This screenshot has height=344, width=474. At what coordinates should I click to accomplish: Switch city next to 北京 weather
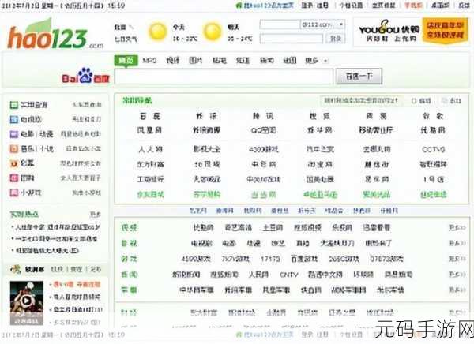tap(131, 27)
